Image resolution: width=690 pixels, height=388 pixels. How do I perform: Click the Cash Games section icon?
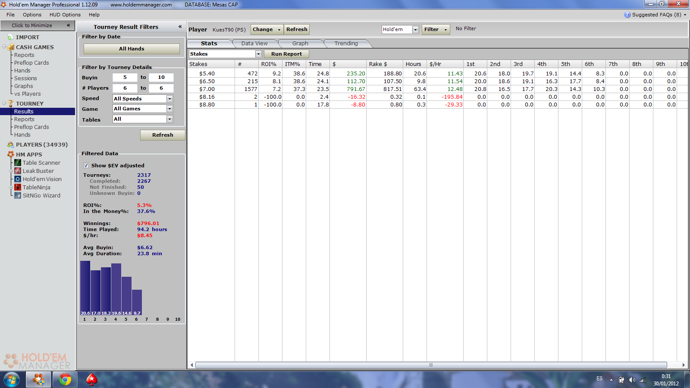tap(11, 47)
